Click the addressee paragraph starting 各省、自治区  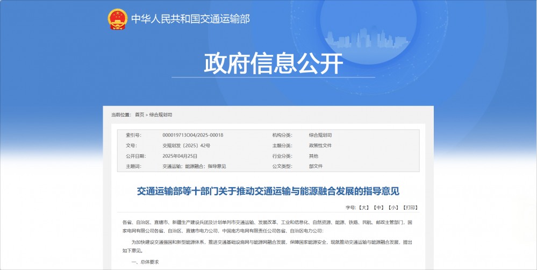tap(268, 226)
